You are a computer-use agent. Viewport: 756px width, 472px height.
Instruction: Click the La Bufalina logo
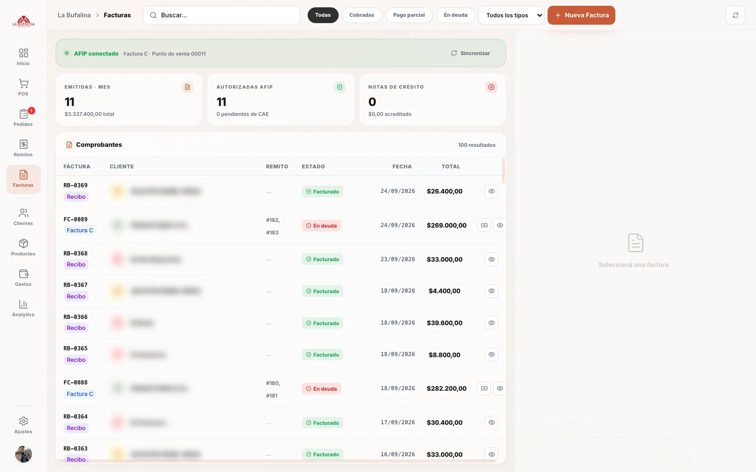(x=24, y=21)
